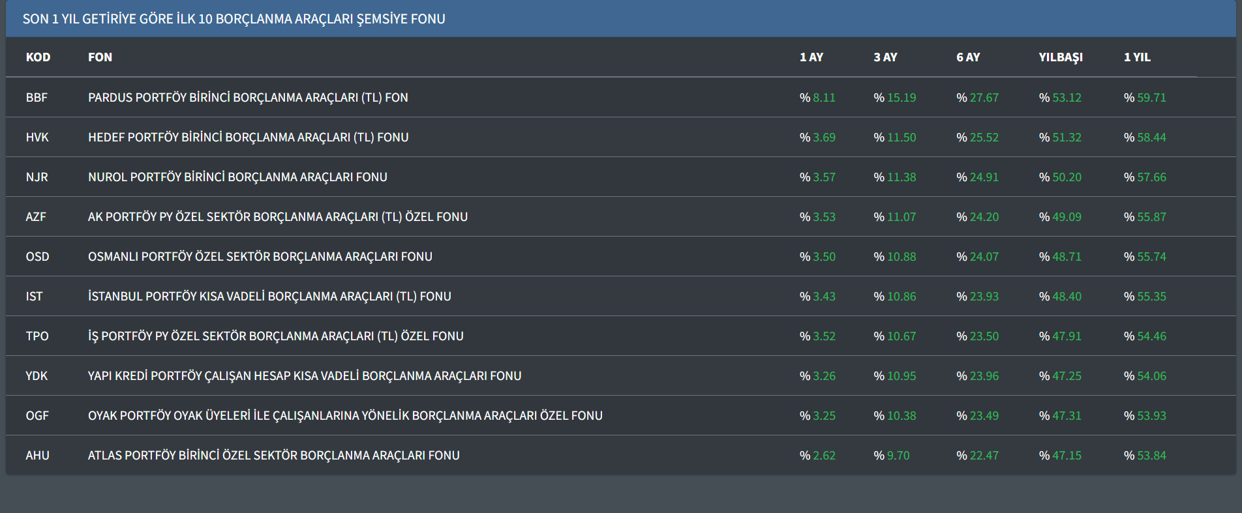Screen dimensions: 1242x513
Task: Click the 3 AY column header
Action: tap(885, 57)
